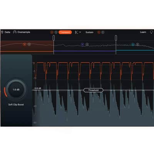Image resolution: width=154 pixels, height=154 pixels.
Task: Open the help icon beside Learn
Action: [x=151, y=32]
